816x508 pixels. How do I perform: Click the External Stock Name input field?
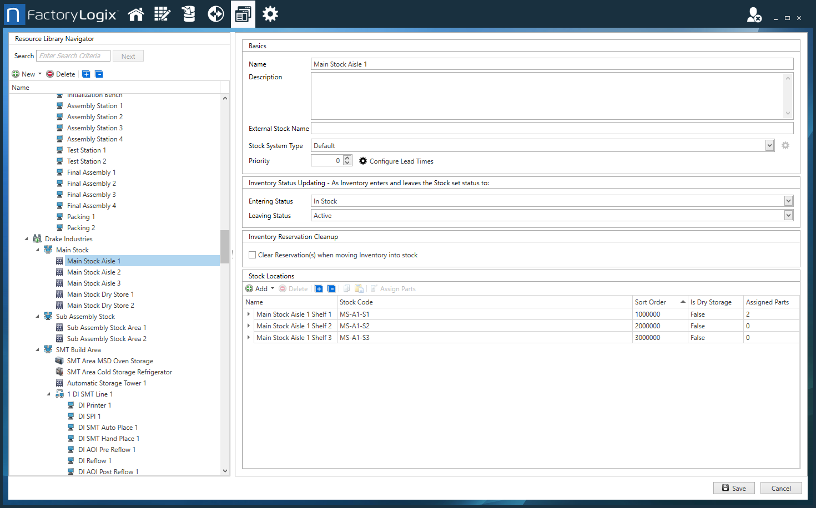[552, 129]
